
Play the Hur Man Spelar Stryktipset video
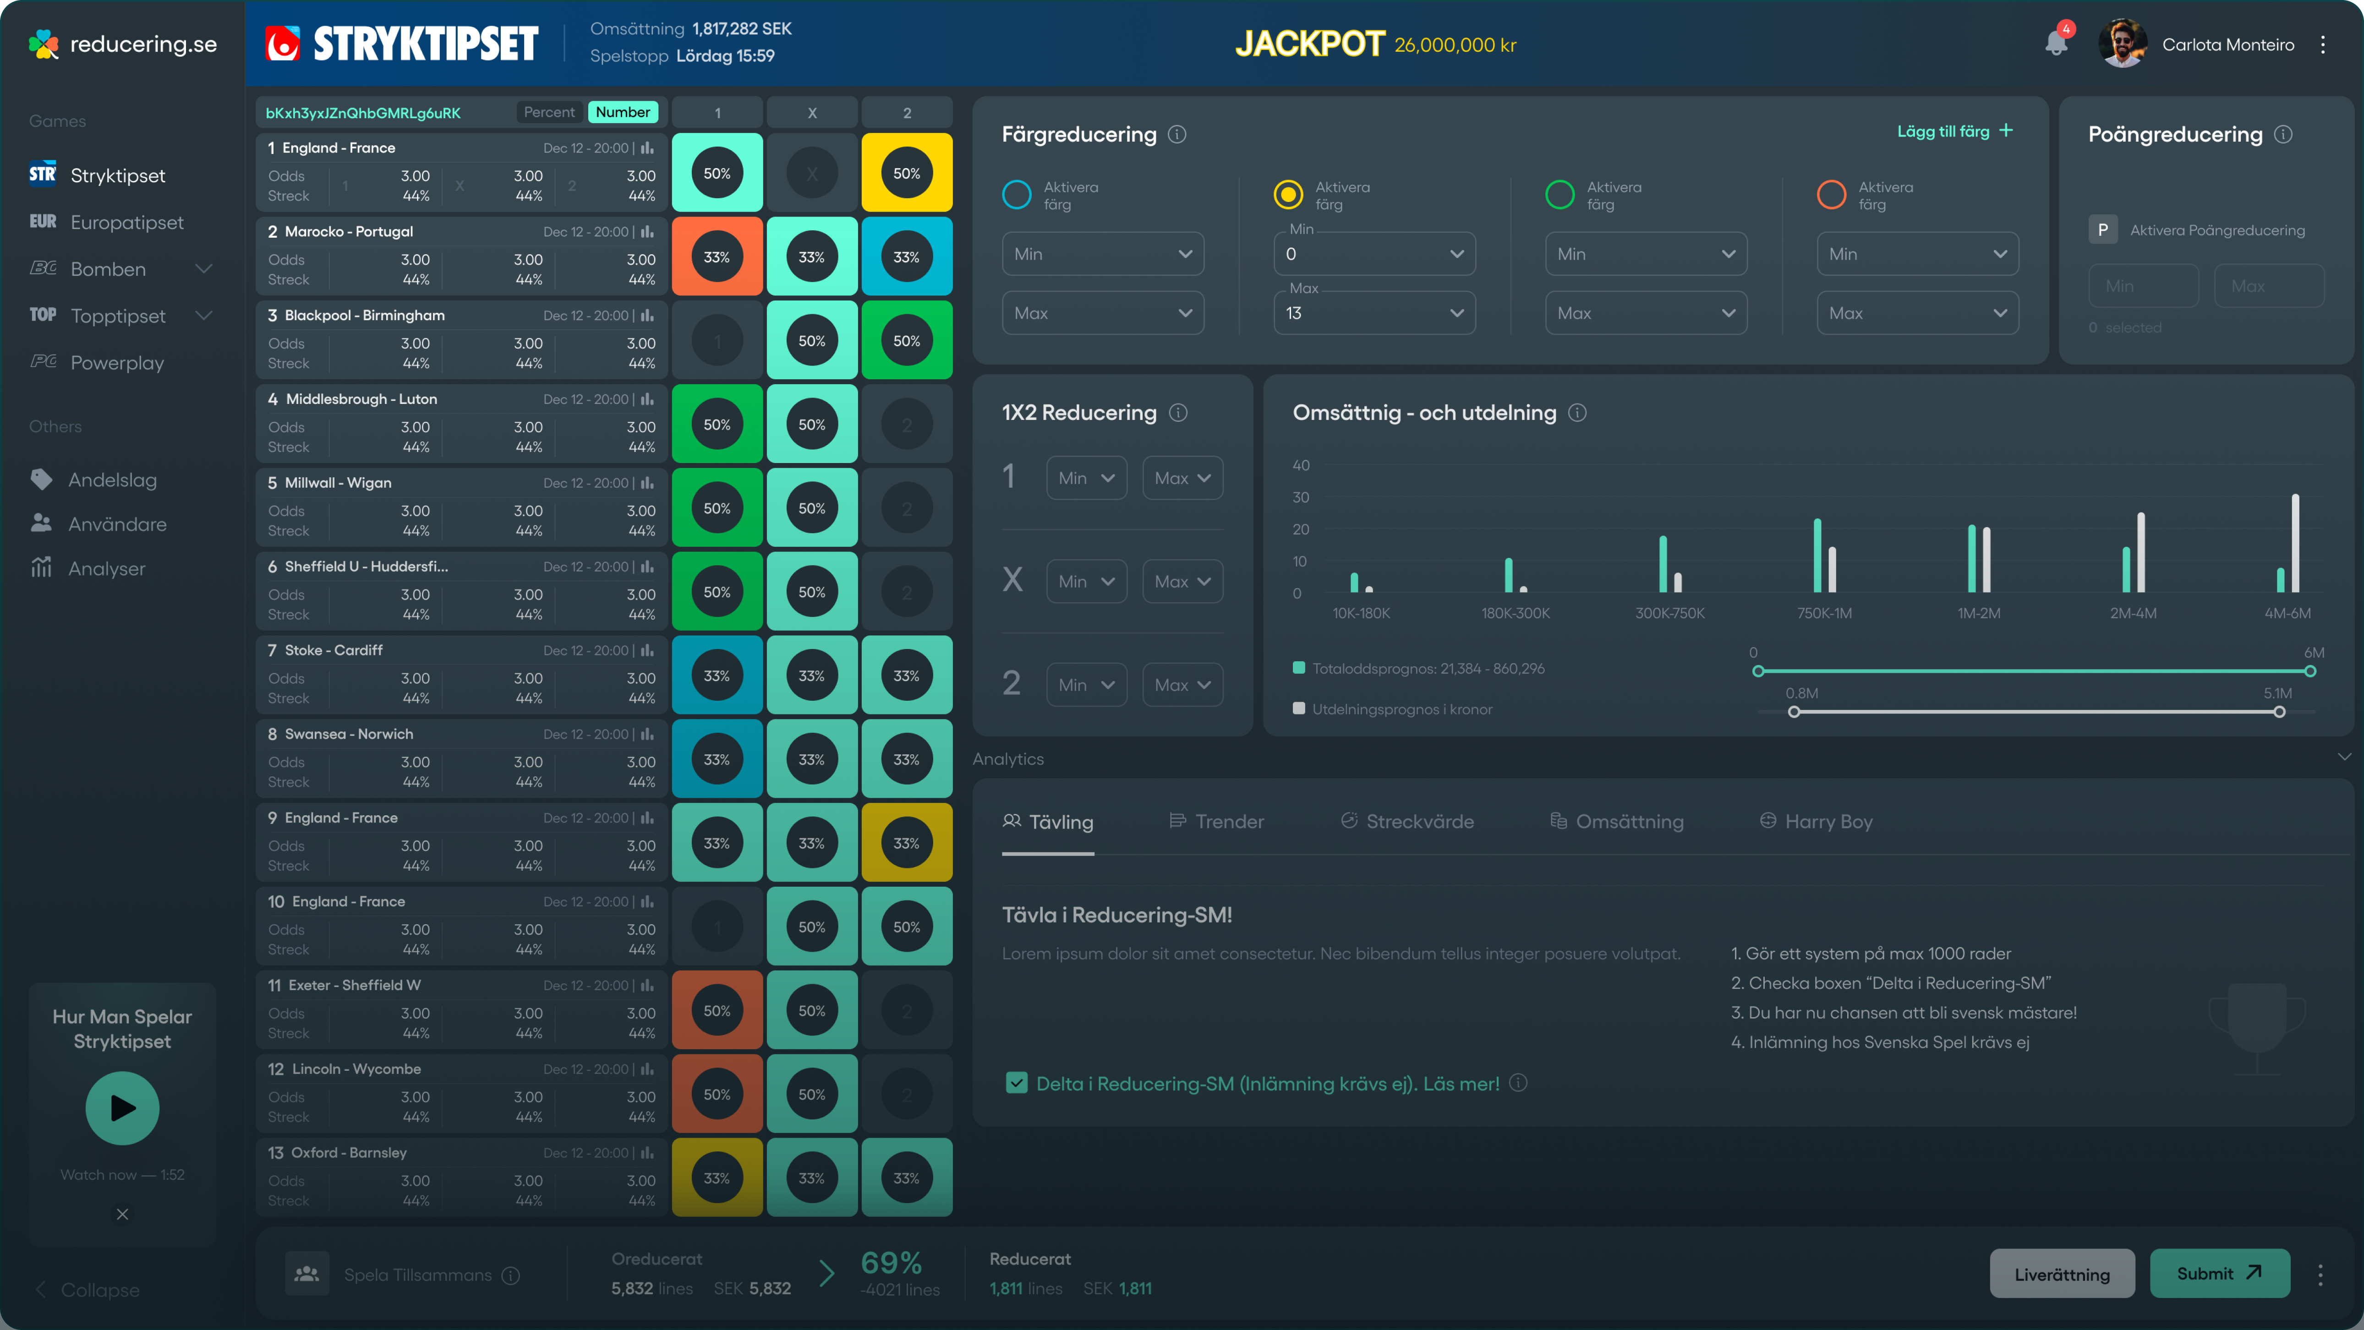[122, 1108]
